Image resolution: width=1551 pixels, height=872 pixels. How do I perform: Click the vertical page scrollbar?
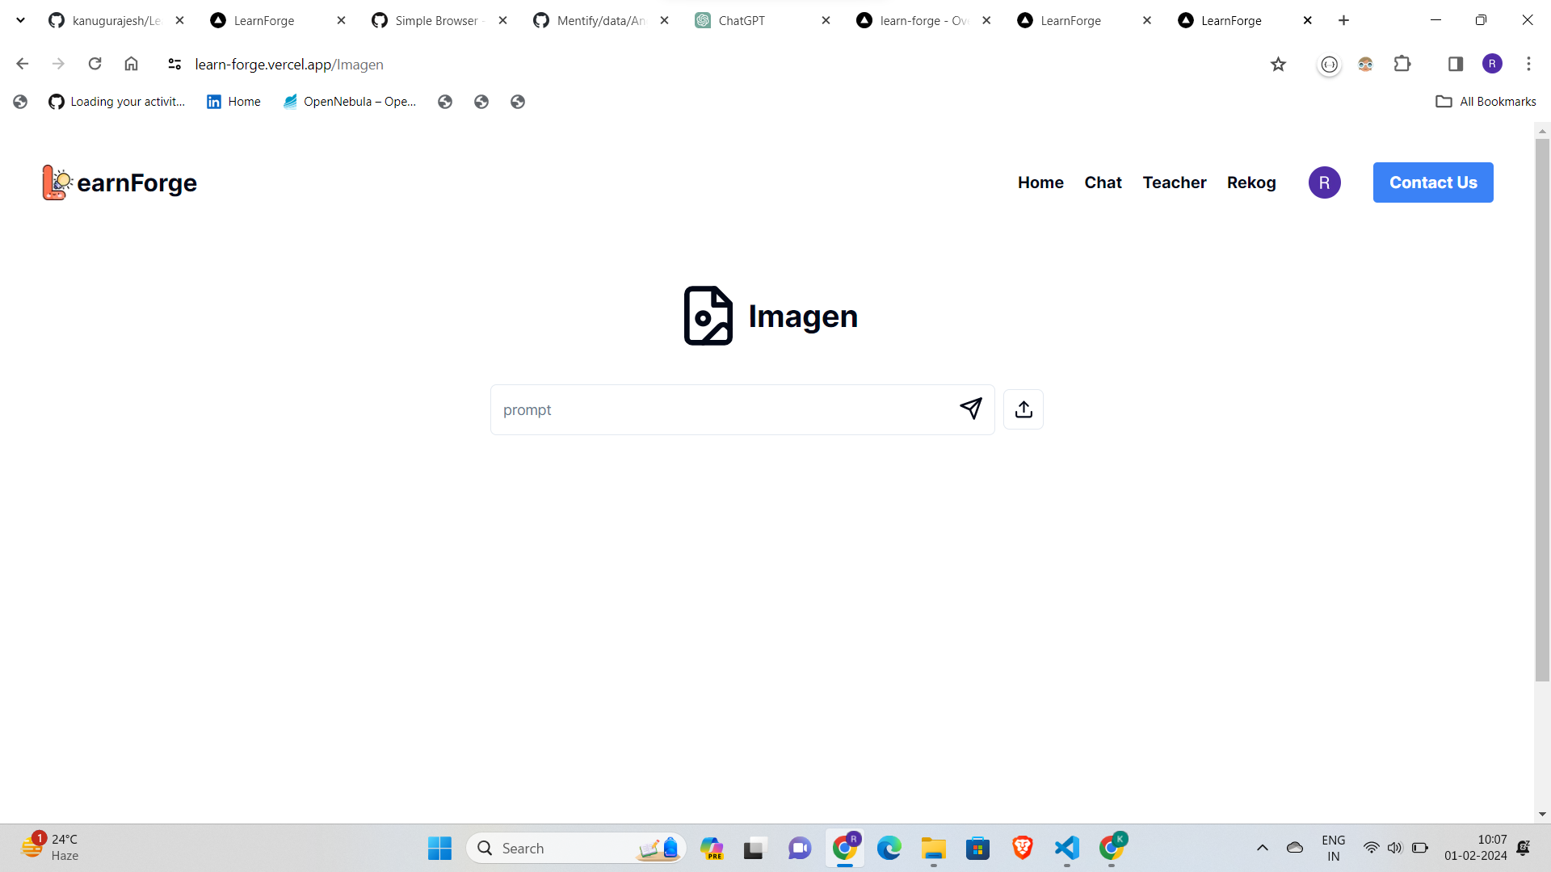[x=1541, y=404]
